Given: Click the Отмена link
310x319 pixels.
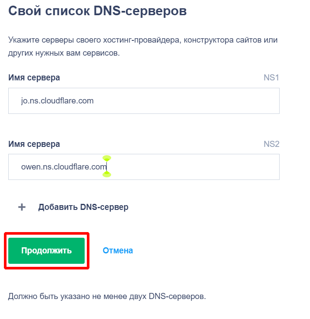Looking at the screenshot, I should [118, 251].
